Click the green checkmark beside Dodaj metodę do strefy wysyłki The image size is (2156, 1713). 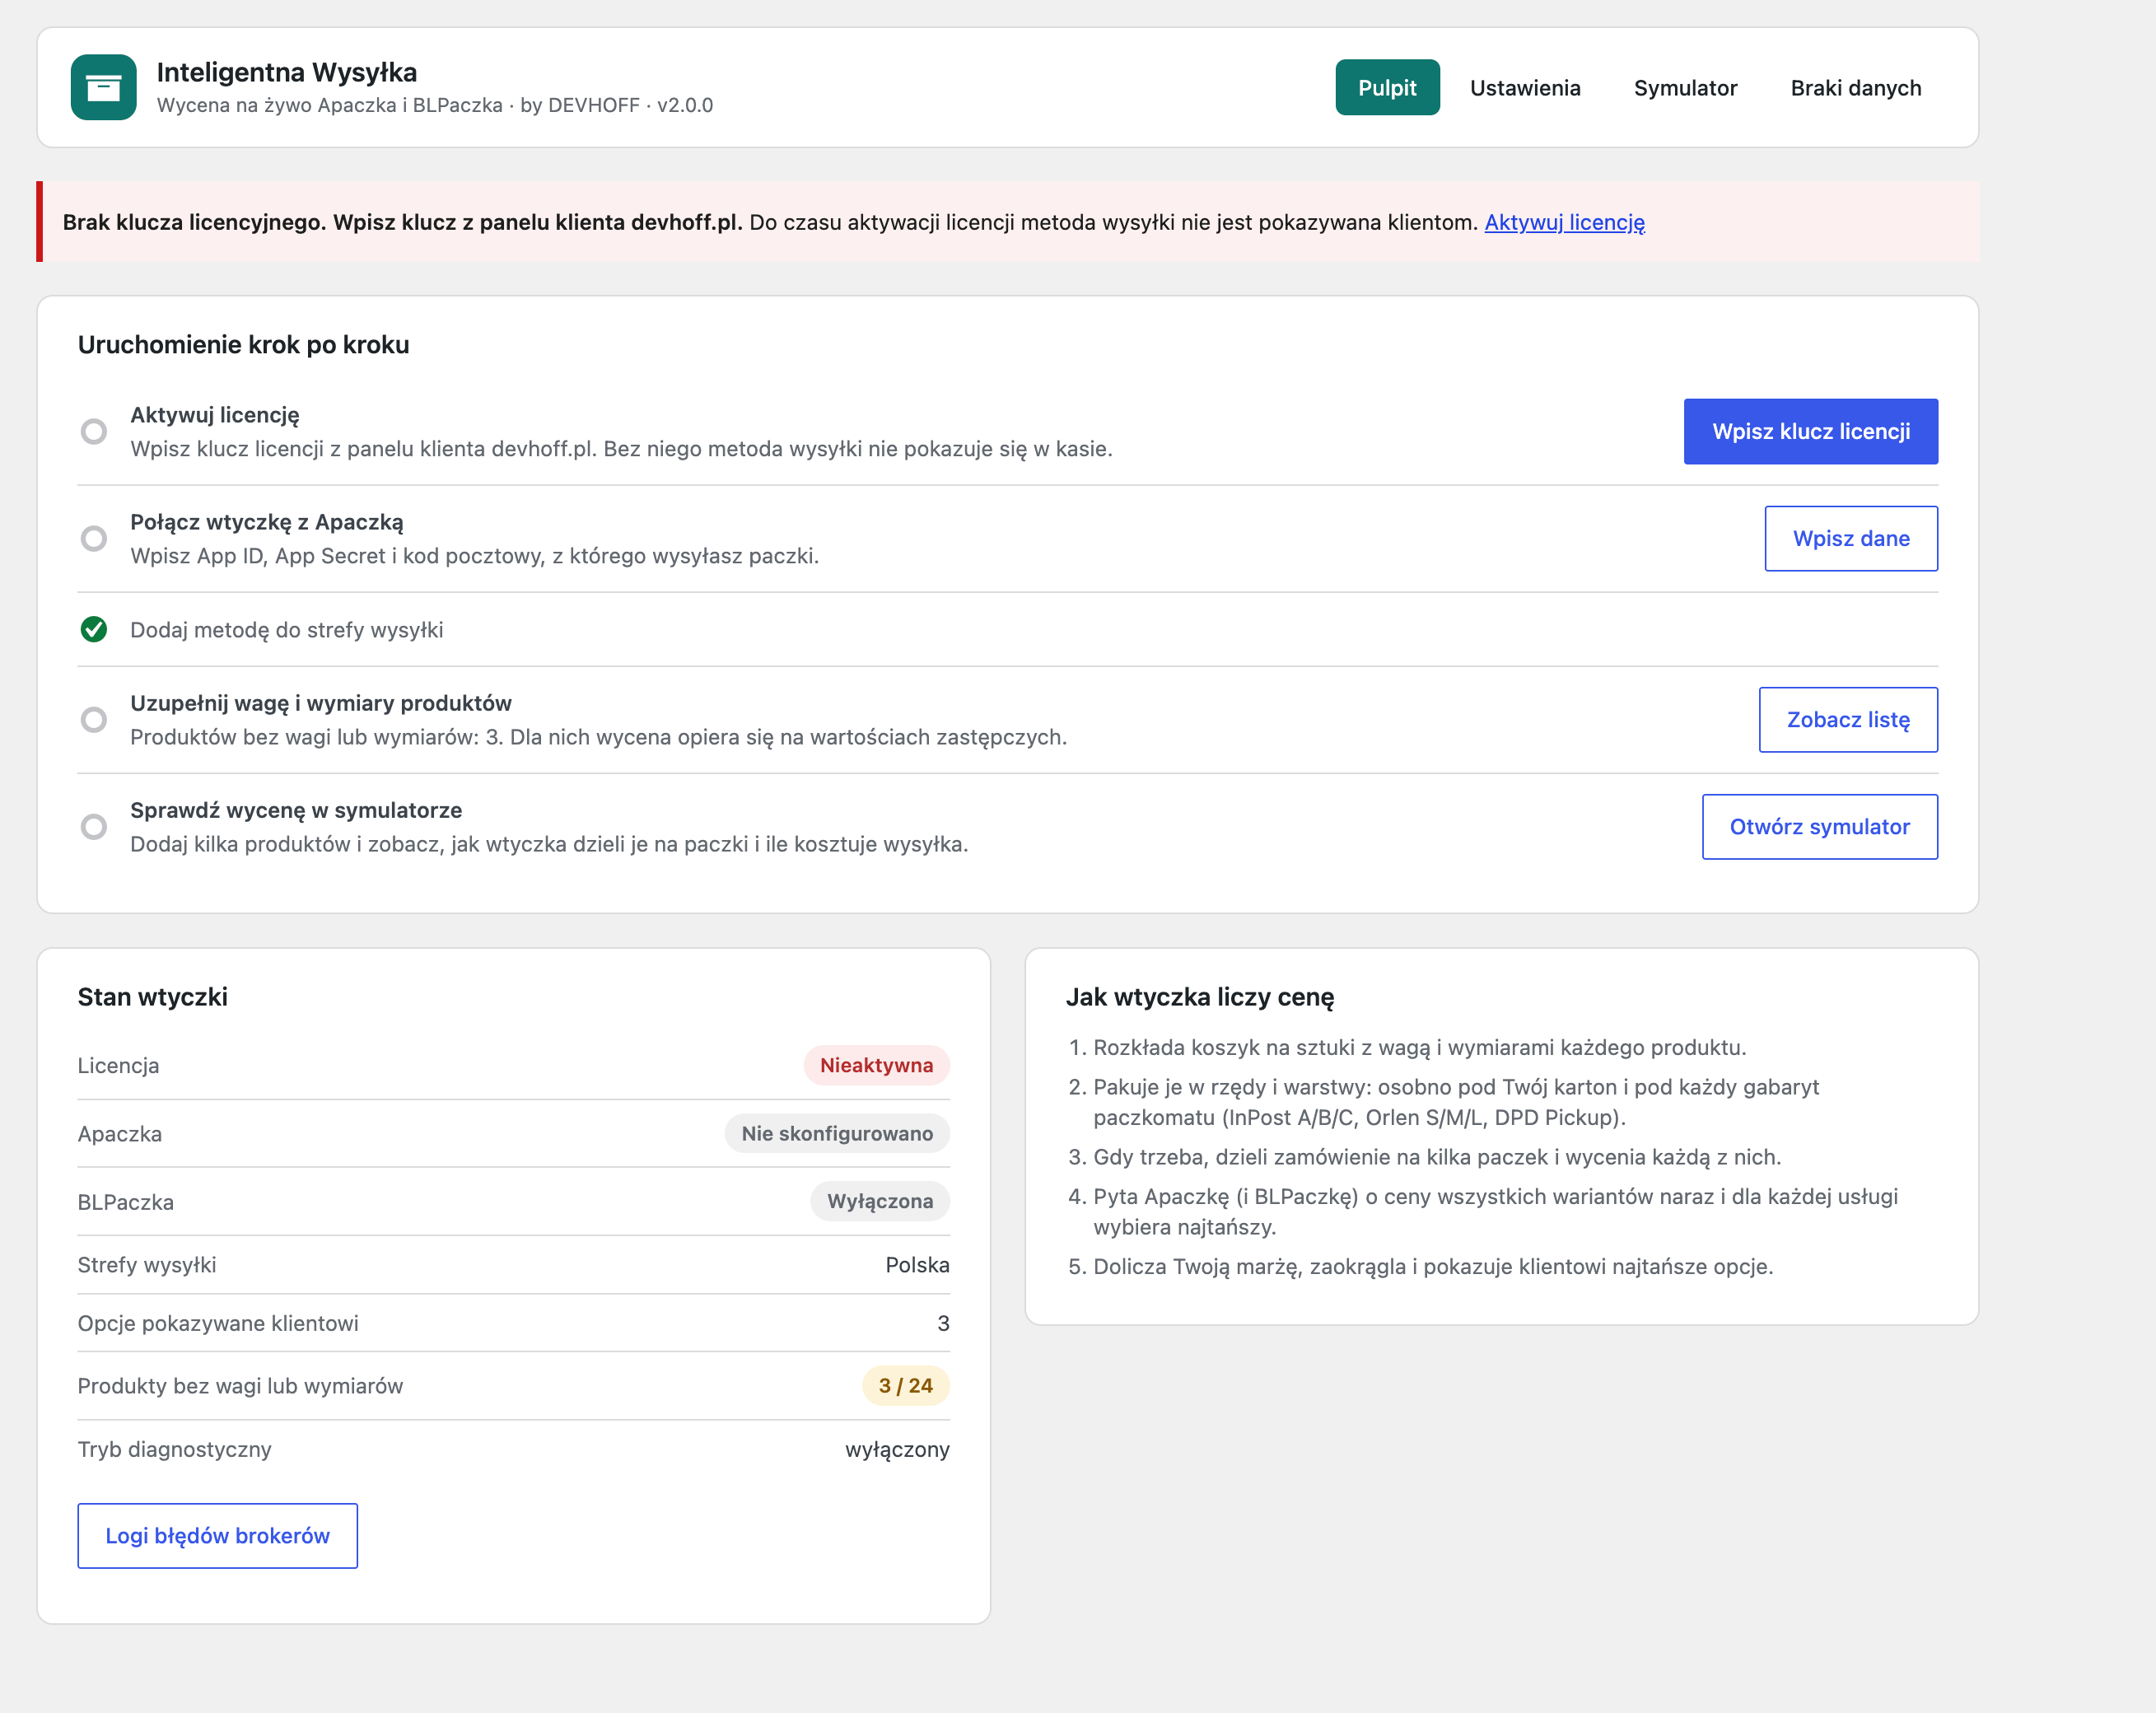(x=94, y=629)
